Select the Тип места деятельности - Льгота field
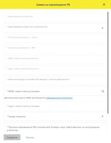Image resolution: width=111 pixels, height=143 pixels. (55, 39)
